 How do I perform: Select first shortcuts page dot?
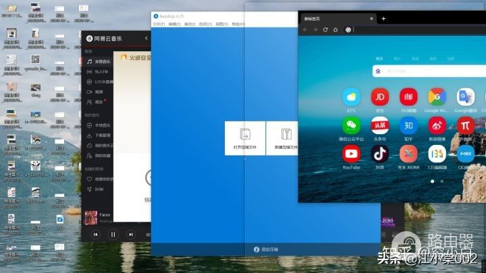point(433,181)
